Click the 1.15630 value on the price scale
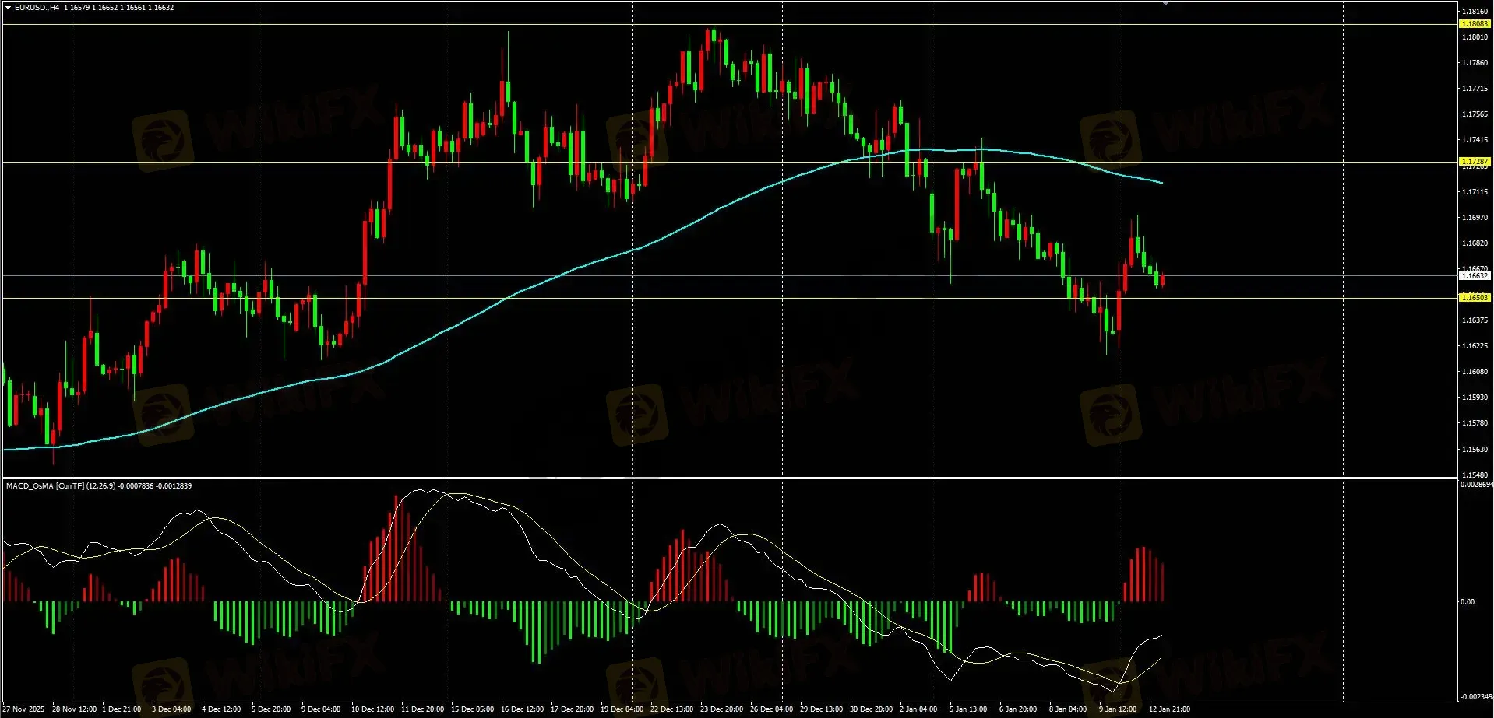This screenshot has height=718, width=1494. click(x=1475, y=450)
